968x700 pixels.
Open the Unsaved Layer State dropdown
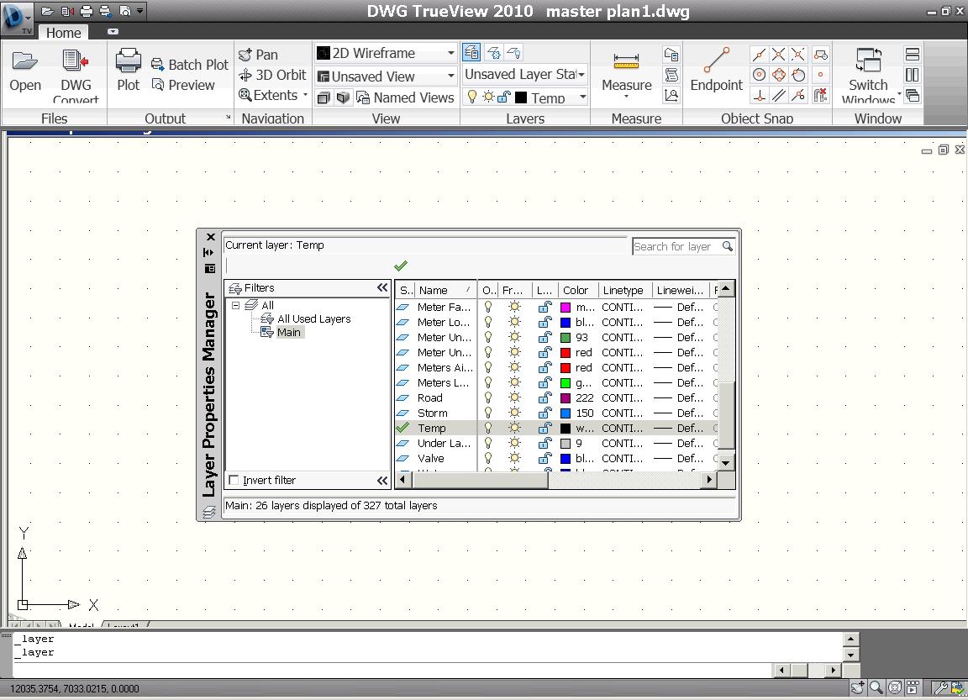(582, 74)
